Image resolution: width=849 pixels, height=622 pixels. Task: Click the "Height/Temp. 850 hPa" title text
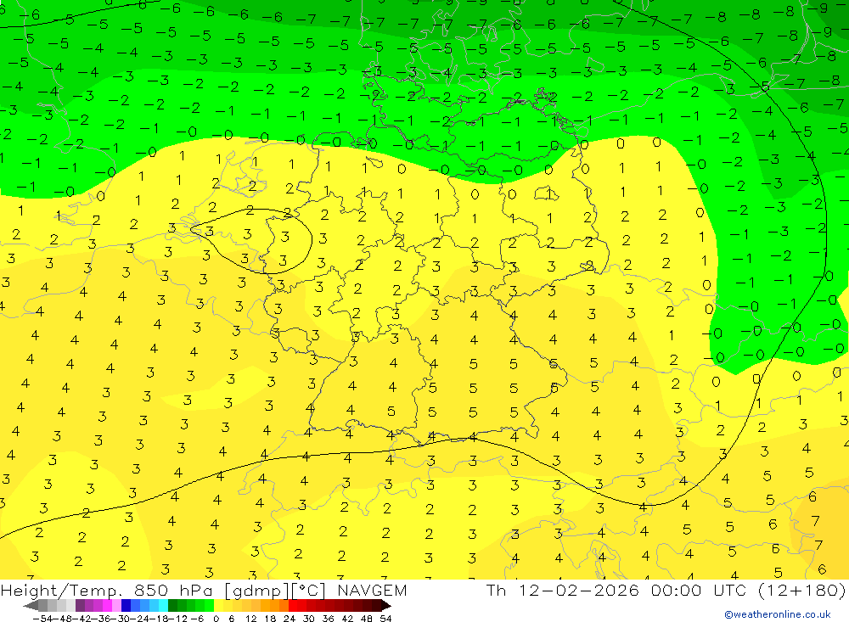106,591
